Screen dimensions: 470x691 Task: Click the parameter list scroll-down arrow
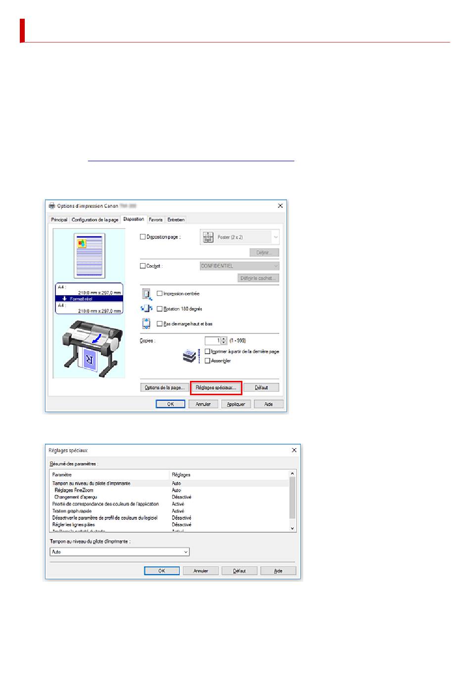pos(292,528)
